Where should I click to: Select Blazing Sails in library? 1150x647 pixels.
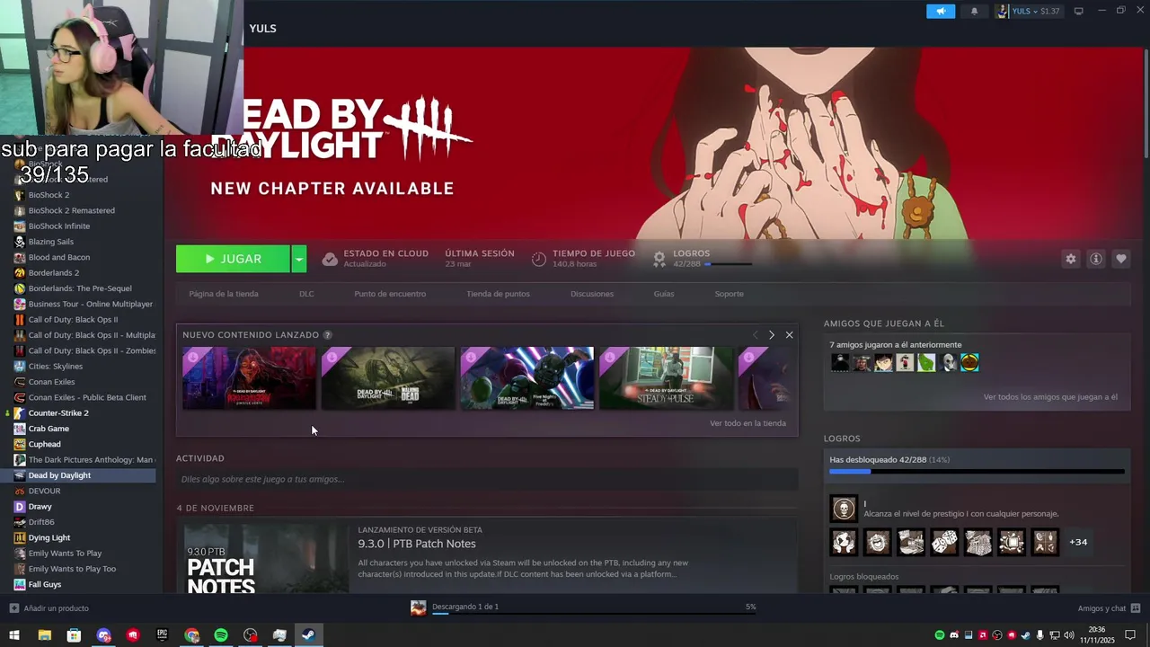click(50, 242)
